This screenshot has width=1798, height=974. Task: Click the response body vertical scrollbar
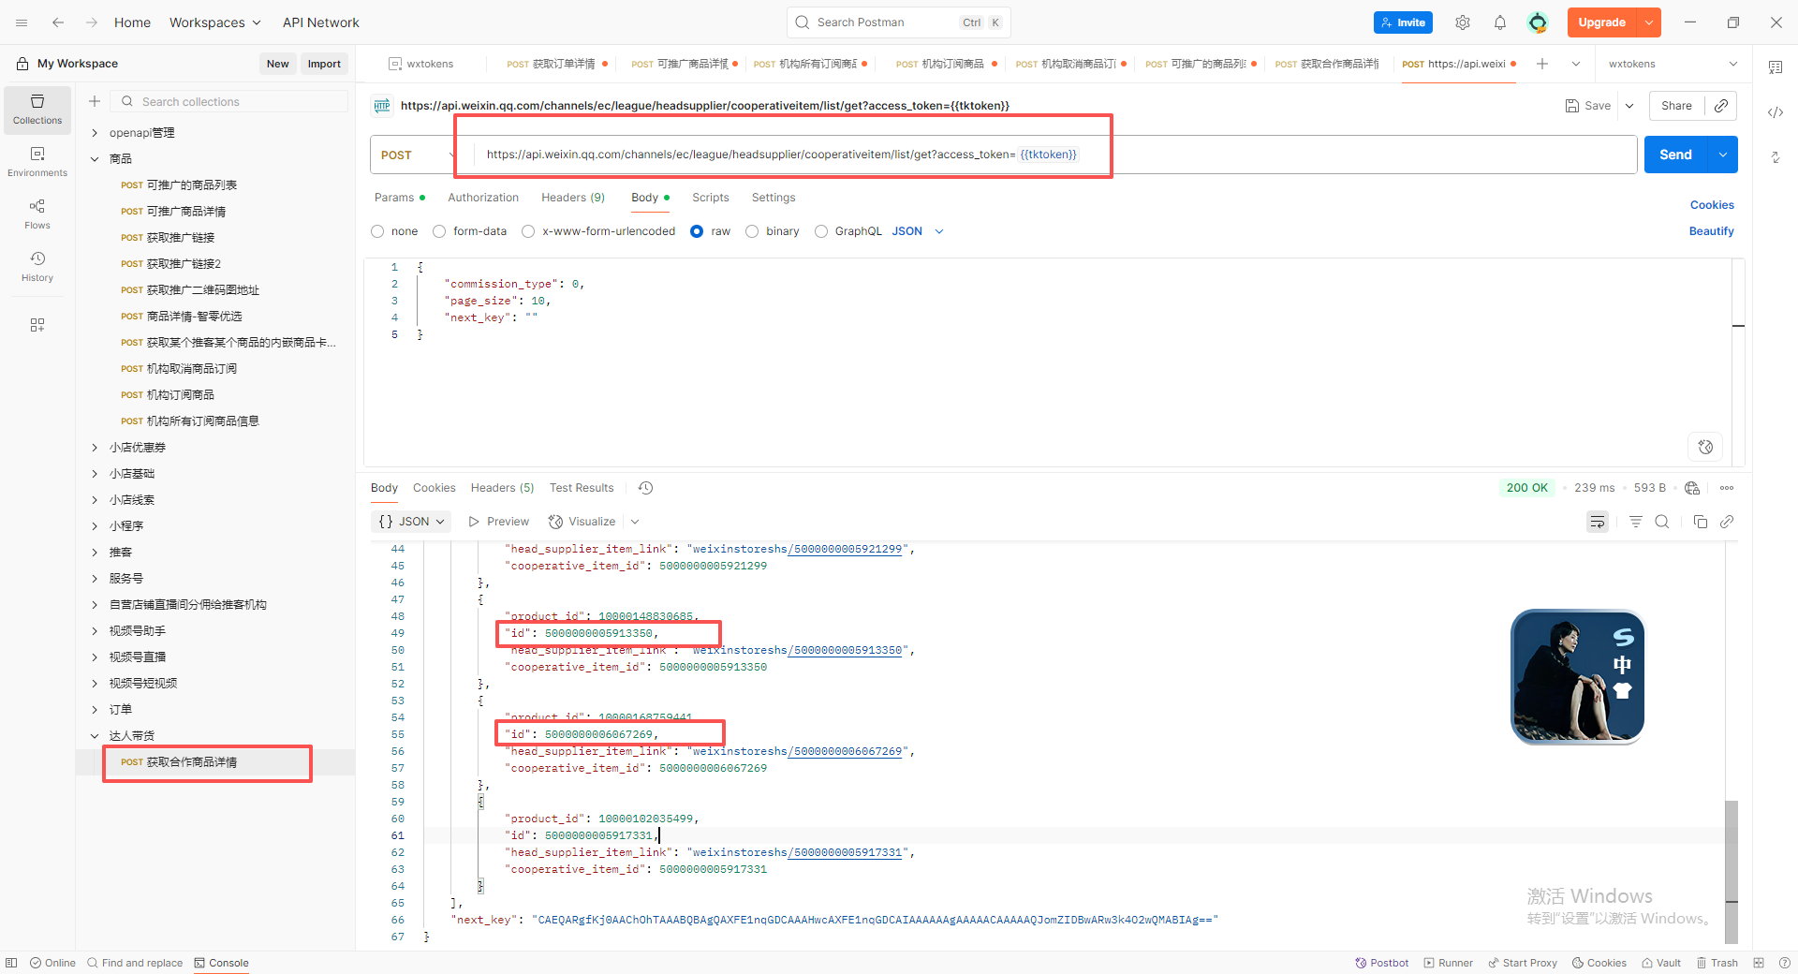tap(1732, 872)
